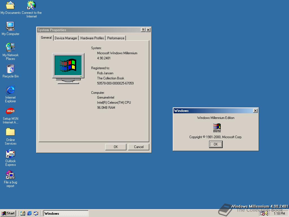This screenshot has height=217, width=289.
Task: Click the product ID 50578-000-0000025-67059
Action: 115,83
